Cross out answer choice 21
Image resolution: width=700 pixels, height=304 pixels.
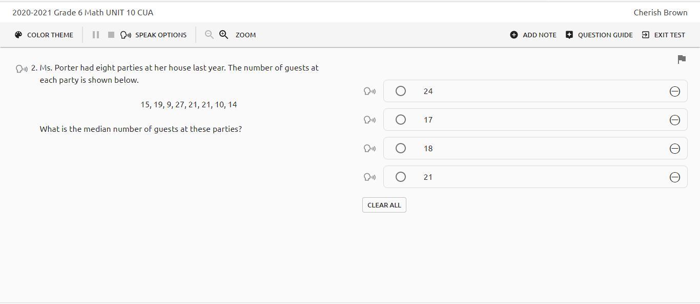(675, 177)
